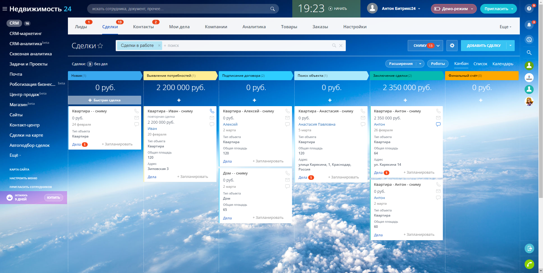Switch to Календарь view
This screenshot has height=273, width=543.
(503, 64)
